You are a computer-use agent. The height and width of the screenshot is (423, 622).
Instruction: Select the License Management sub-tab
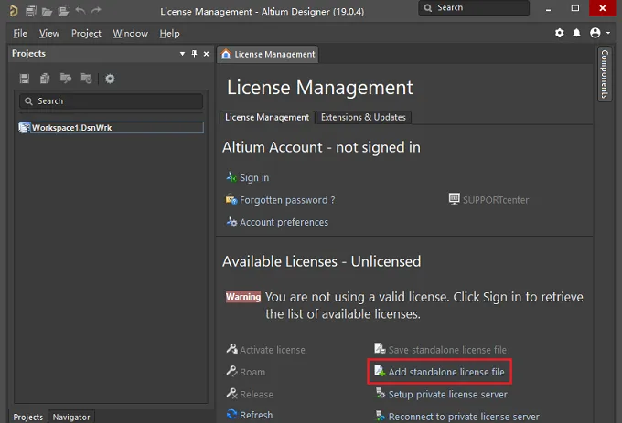(x=267, y=117)
